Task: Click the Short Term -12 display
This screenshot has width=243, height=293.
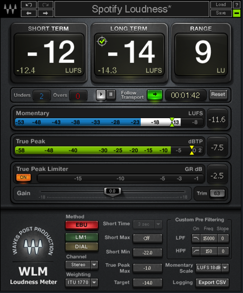Action: tap(49, 55)
